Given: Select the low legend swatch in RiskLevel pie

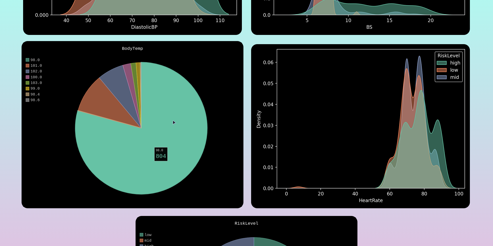Looking at the screenshot, I should 141,235.
